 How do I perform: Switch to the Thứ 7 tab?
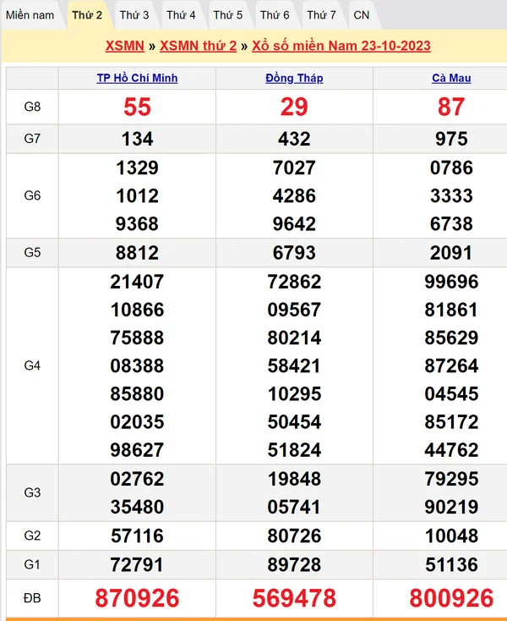pyautogui.click(x=321, y=15)
